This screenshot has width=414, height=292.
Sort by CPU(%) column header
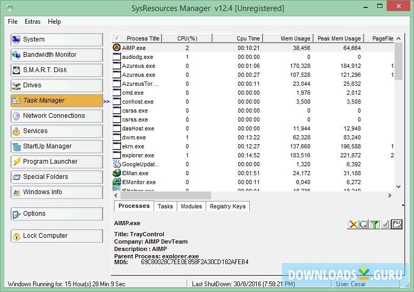pos(187,38)
